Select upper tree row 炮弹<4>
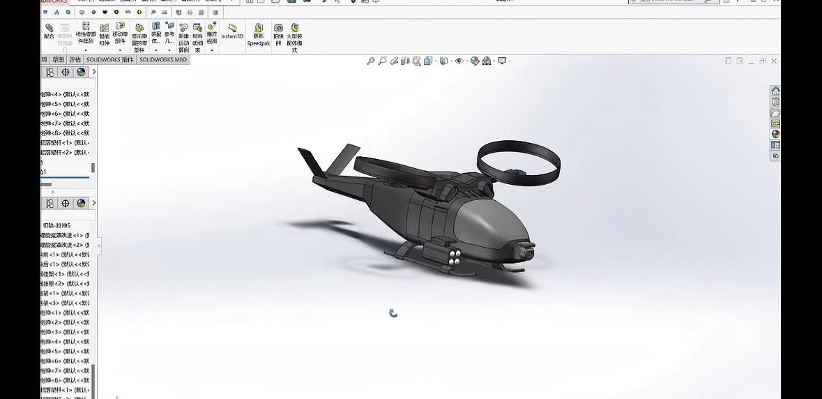Viewport: 822px width, 399px height. pyautogui.click(x=66, y=95)
